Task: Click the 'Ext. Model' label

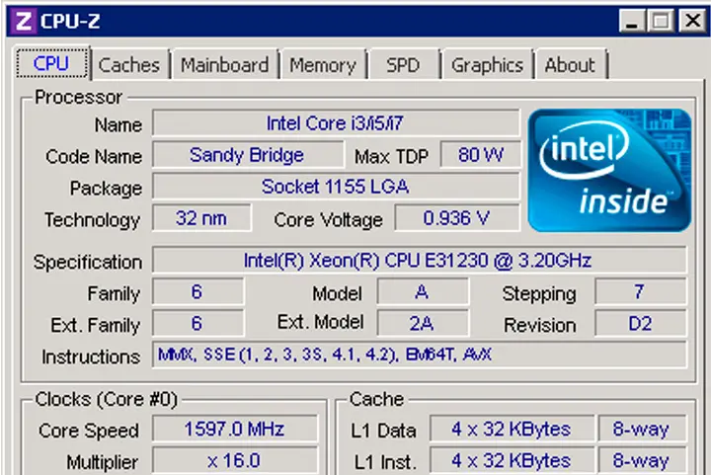Action: pos(320,323)
